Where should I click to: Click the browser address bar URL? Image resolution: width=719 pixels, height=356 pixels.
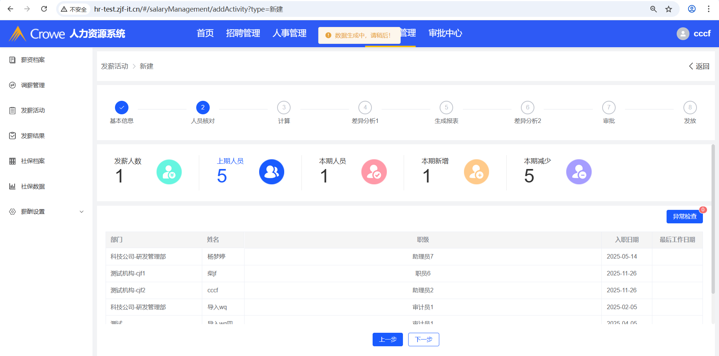point(188,9)
